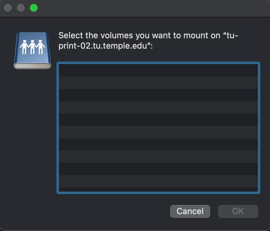Click the green zoom window control
The image size is (270, 231).
pyautogui.click(x=33, y=8)
